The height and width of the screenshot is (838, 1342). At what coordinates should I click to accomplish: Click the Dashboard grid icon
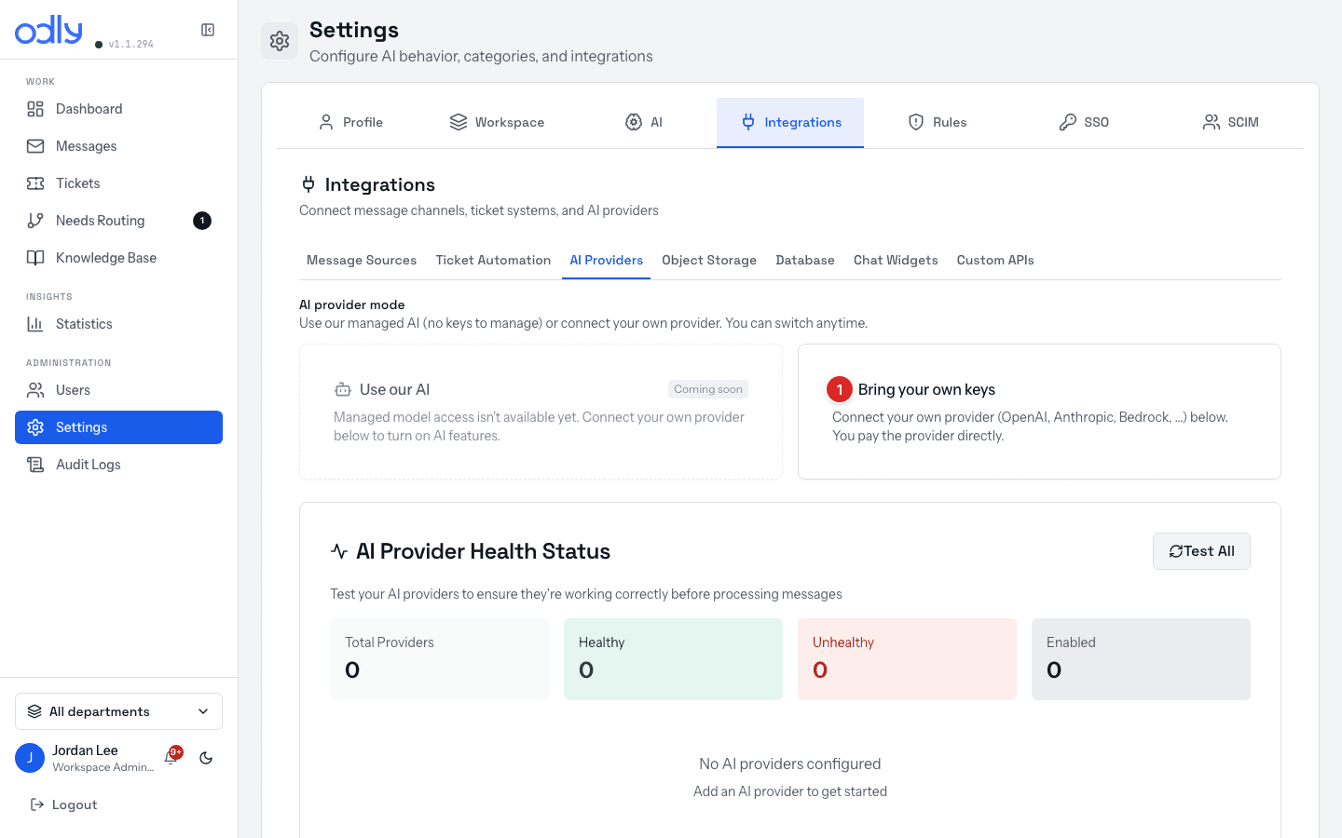pos(35,109)
